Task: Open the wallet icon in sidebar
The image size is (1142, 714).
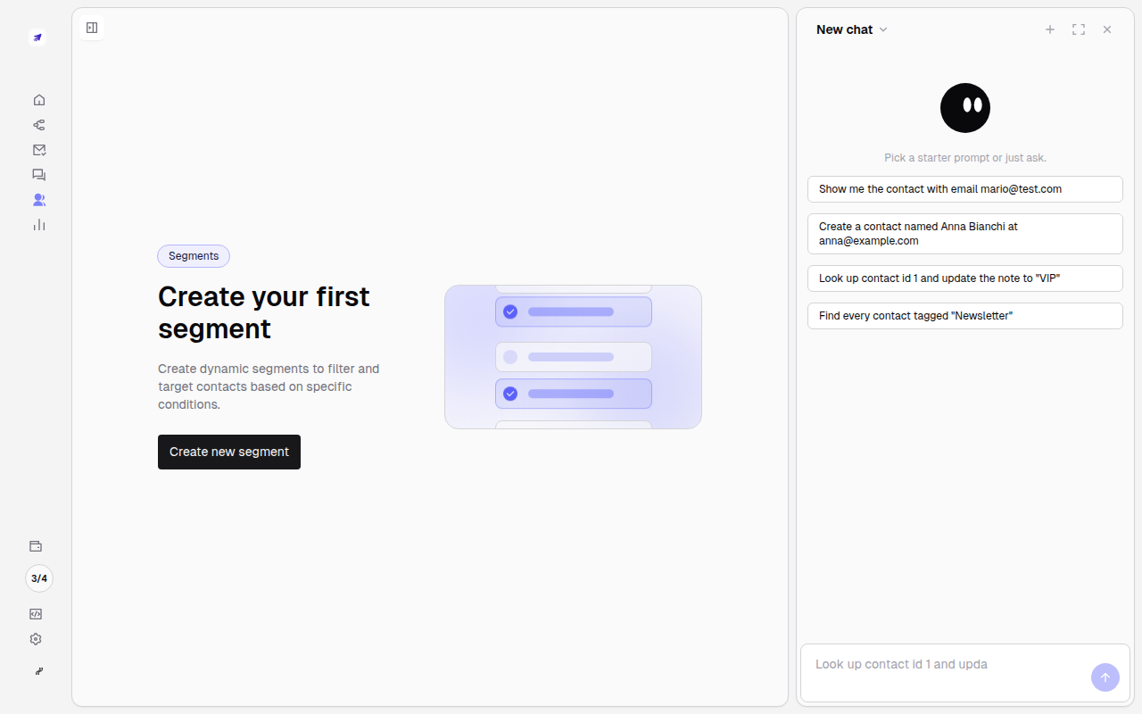Action: (x=36, y=546)
